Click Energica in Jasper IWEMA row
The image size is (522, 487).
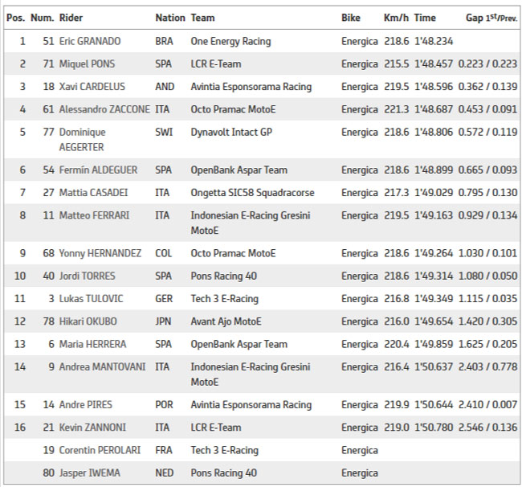pyautogui.click(x=360, y=473)
